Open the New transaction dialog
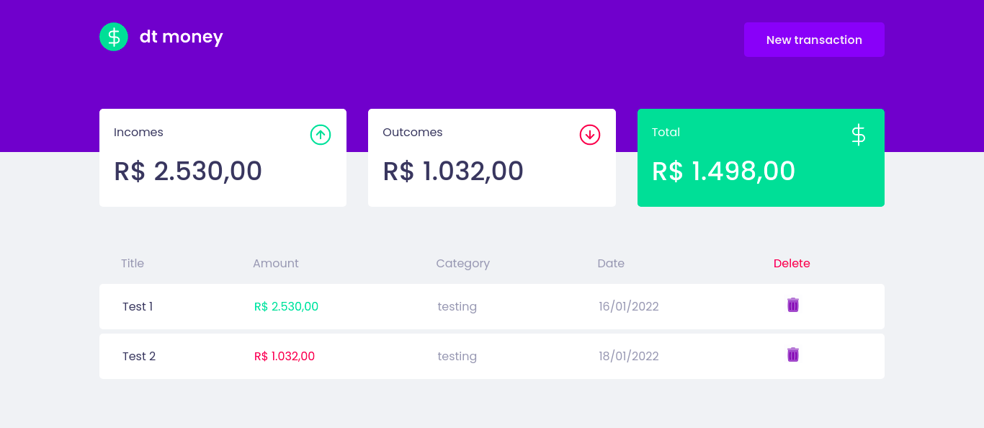The image size is (984, 428). click(814, 40)
